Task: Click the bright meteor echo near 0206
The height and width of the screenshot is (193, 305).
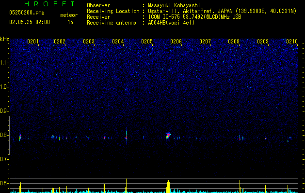Action: 168,136
